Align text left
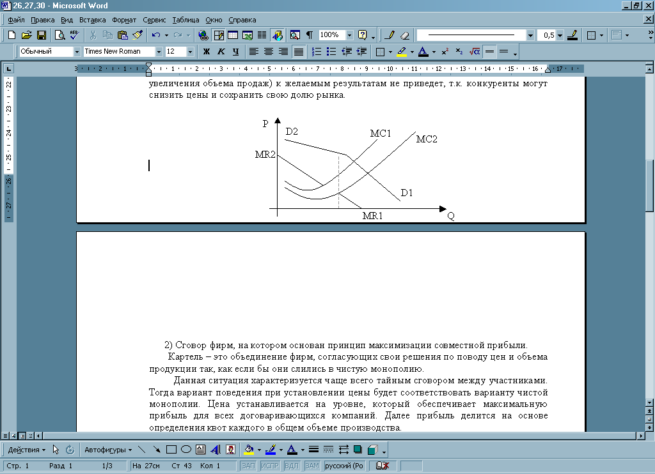The width and height of the screenshot is (655, 474). (253, 52)
